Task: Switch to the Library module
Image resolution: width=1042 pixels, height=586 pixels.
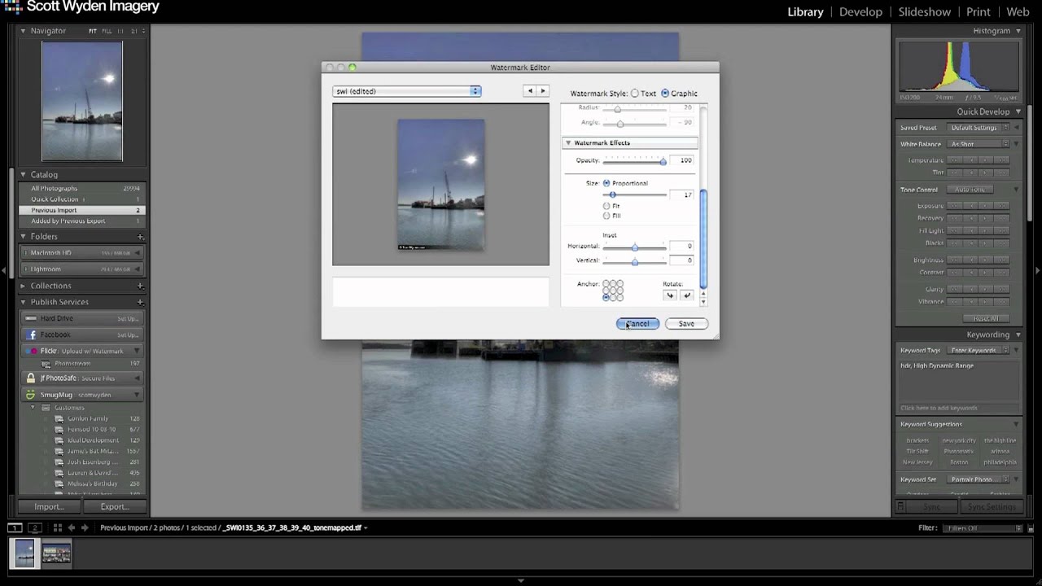Action: coord(805,11)
